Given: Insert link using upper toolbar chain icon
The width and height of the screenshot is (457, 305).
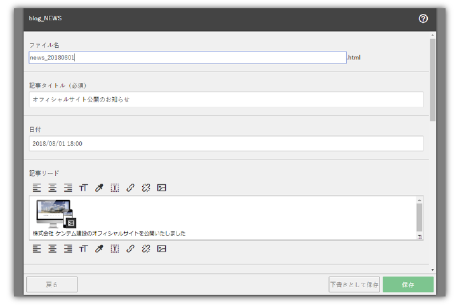Looking at the screenshot, I should [130, 187].
